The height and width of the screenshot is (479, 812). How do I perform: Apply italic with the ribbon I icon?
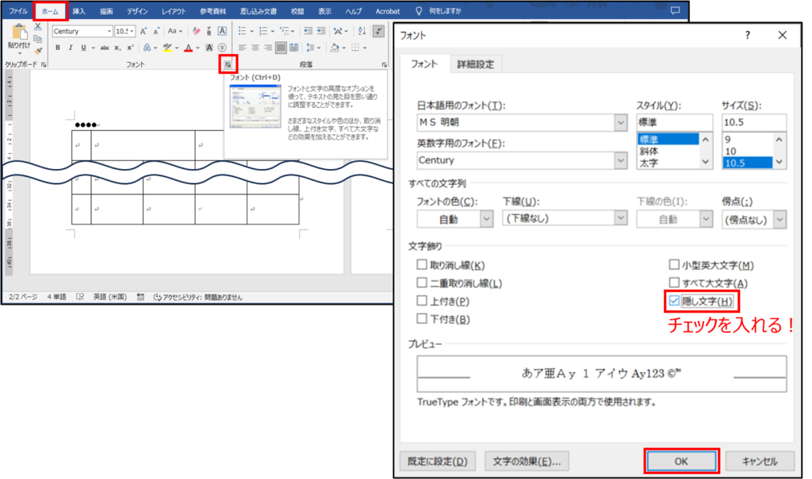pos(70,48)
